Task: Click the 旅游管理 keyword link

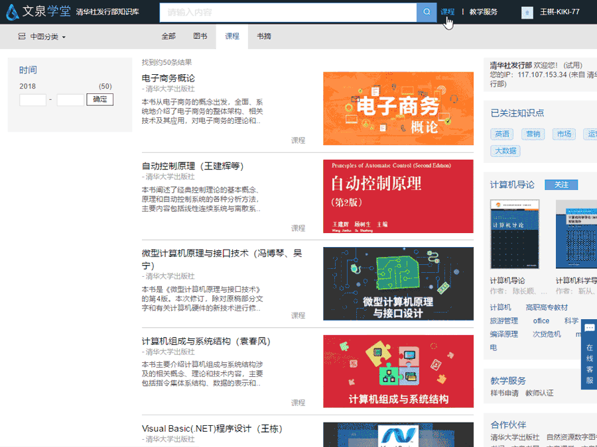Action: tap(503, 321)
